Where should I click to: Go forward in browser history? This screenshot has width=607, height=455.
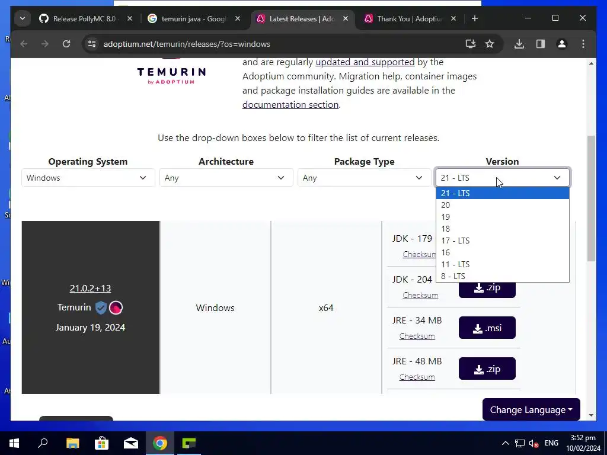pyautogui.click(x=45, y=44)
